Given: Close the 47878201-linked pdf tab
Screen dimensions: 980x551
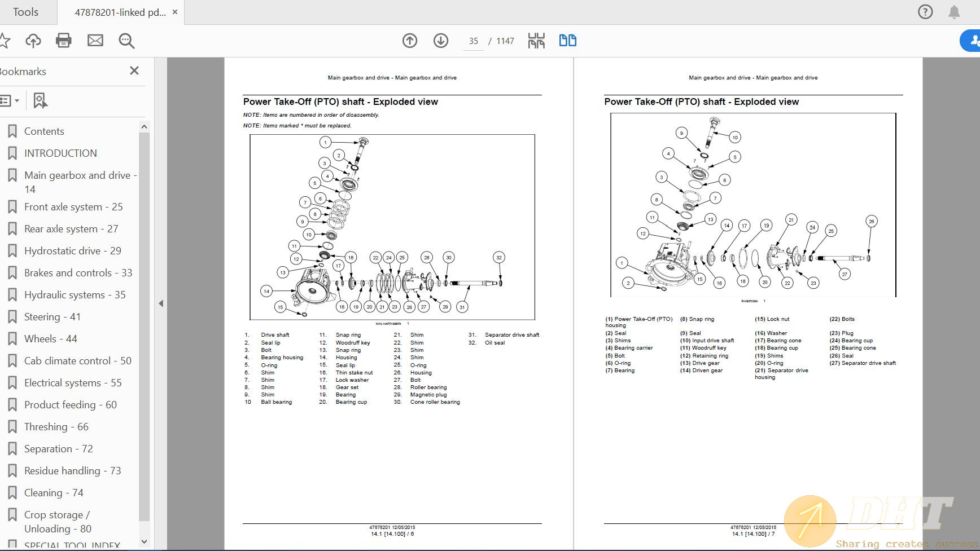Looking at the screenshot, I should tap(175, 12).
